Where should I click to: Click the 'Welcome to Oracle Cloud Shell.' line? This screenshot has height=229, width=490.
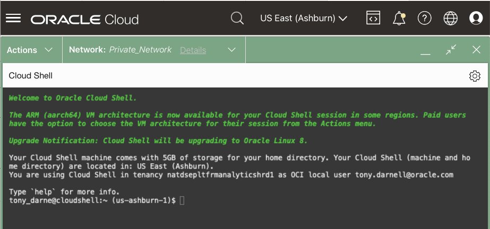pyautogui.click(x=73, y=98)
